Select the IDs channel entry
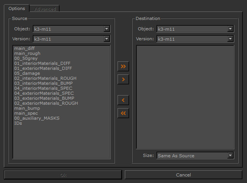The width and height of the screenshot is (247, 183). click(18, 123)
